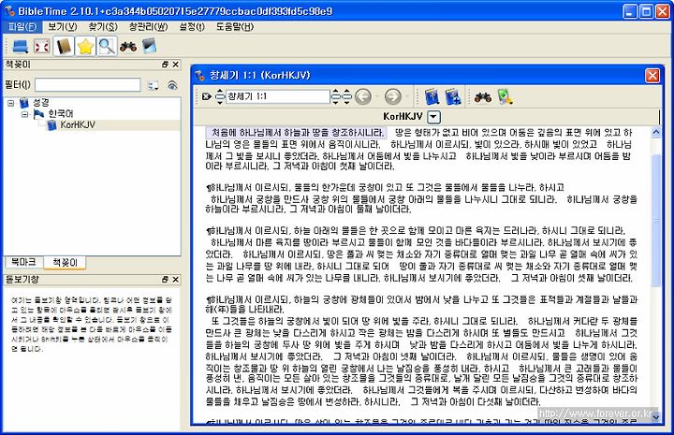Clear the verse key field icon
This screenshot has width=674, height=435.
pos(206,96)
